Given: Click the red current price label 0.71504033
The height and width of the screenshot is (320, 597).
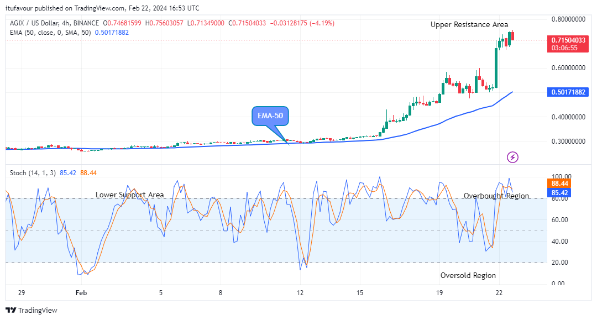Looking at the screenshot, I should click(568, 40).
